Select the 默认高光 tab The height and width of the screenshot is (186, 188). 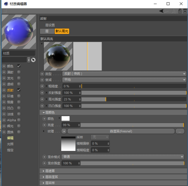pos(62,31)
